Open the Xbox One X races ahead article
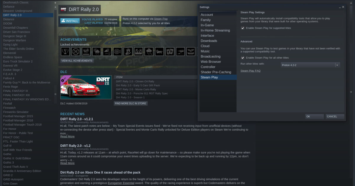The height and width of the screenshot is (186, 355). (100, 172)
